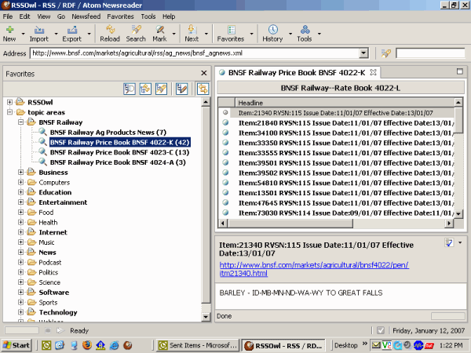Open the itm21340.html link
The width and height of the screenshot is (471, 353).
click(314, 269)
